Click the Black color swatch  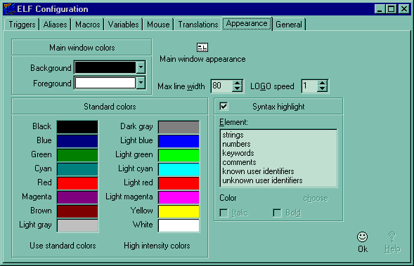coord(77,127)
